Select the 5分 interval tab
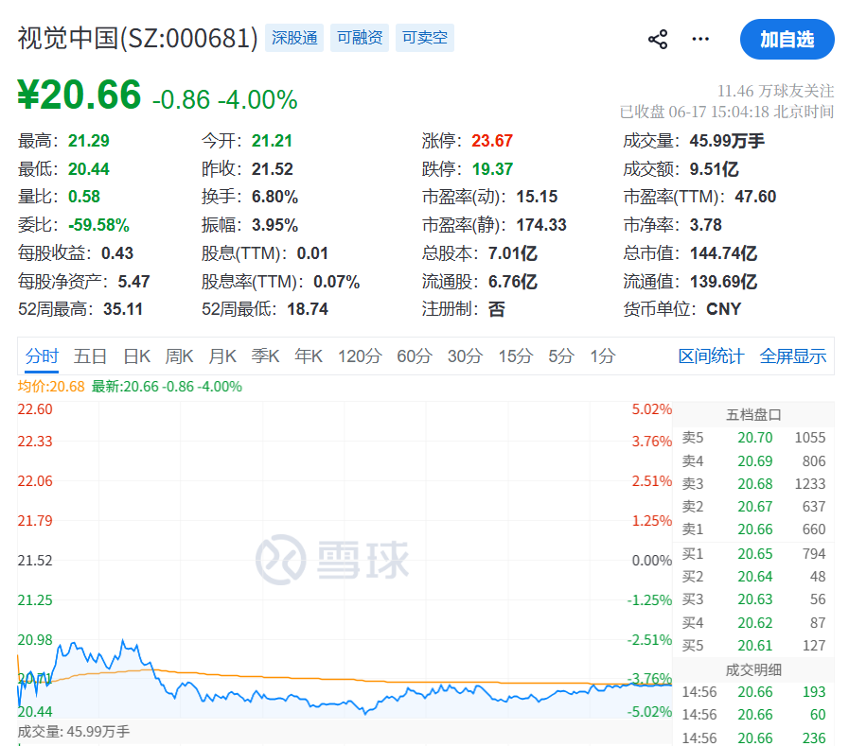This screenshot has height=746, width=849. pos(561,356)
